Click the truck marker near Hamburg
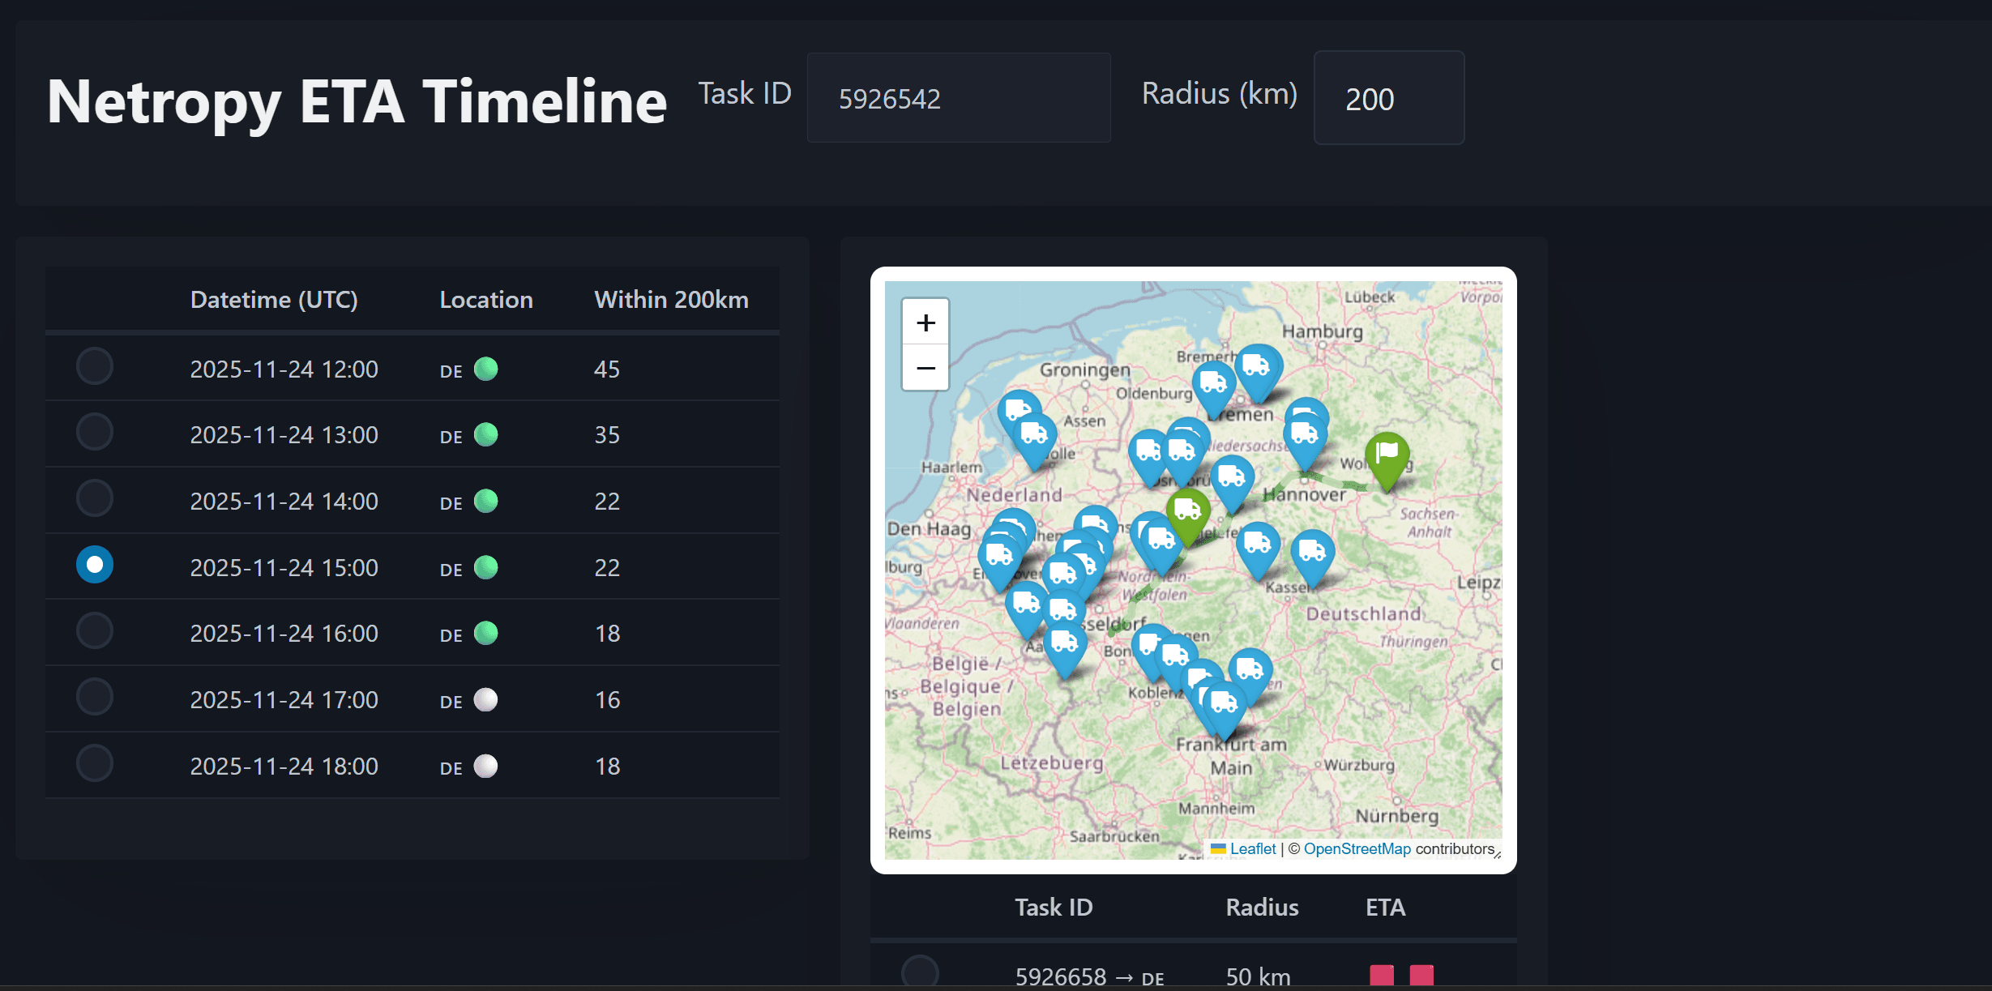 point(1257,370)
